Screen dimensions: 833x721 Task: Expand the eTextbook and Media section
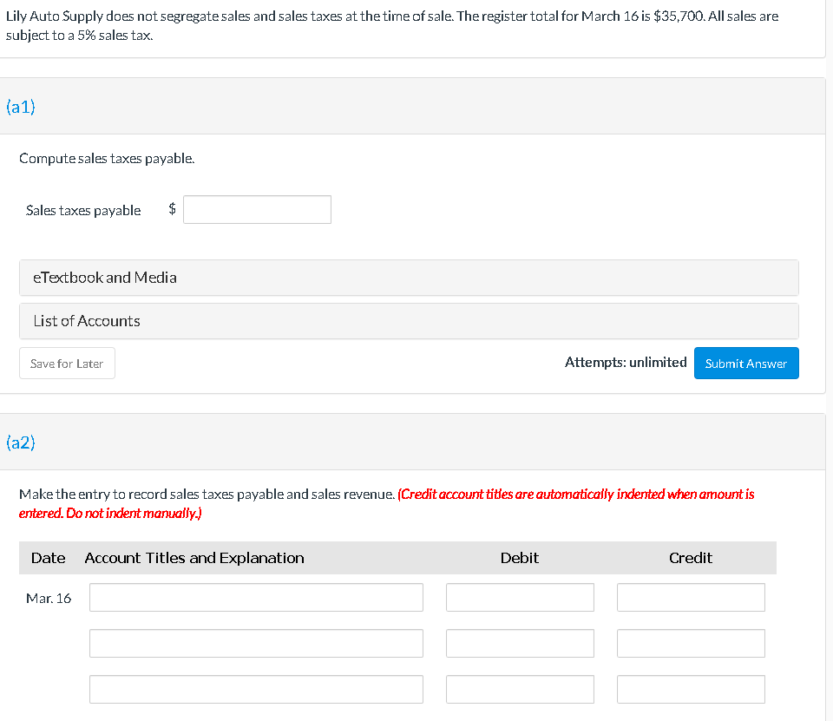click(x=104, y=278)
